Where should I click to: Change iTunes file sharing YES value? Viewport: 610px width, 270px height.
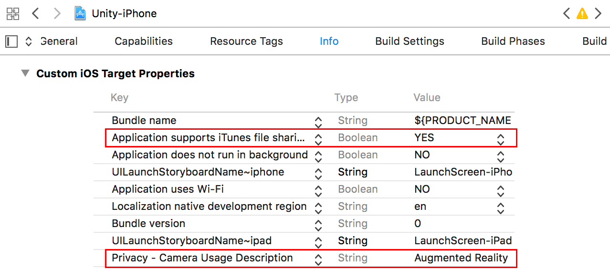click(500, 138)
